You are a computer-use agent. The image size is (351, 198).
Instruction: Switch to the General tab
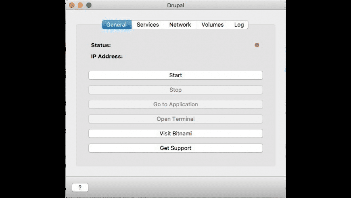click(117, 25)
